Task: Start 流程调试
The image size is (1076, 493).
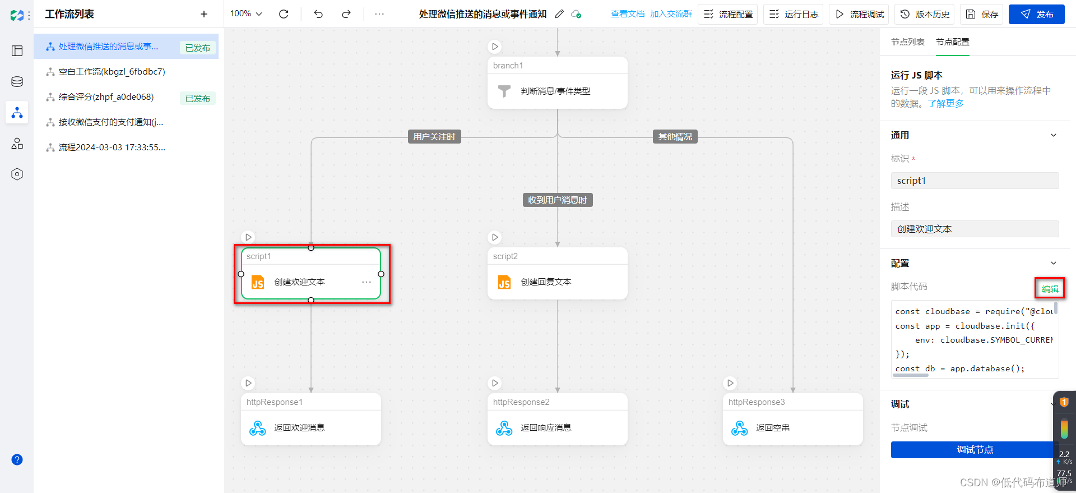Action: tap(859, 14)
